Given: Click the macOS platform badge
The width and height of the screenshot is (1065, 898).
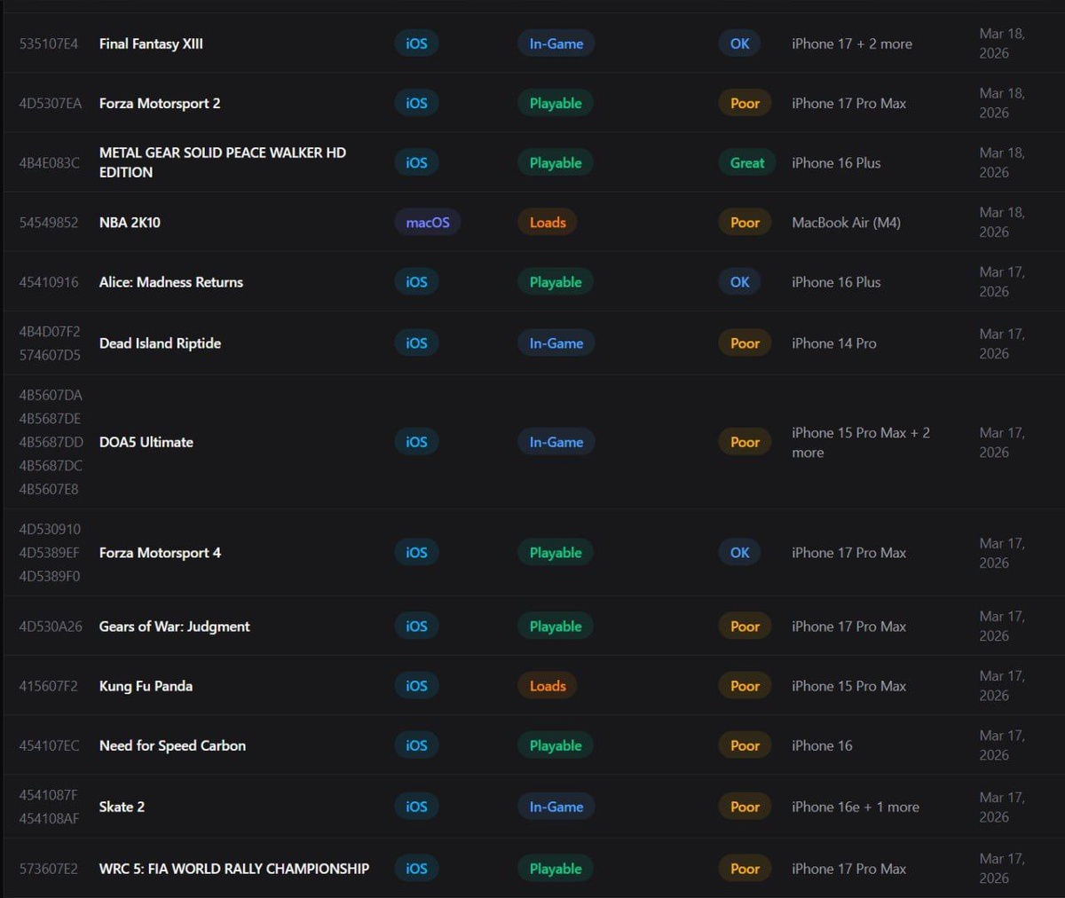Looking at the screenshot, I should point(428,223).
